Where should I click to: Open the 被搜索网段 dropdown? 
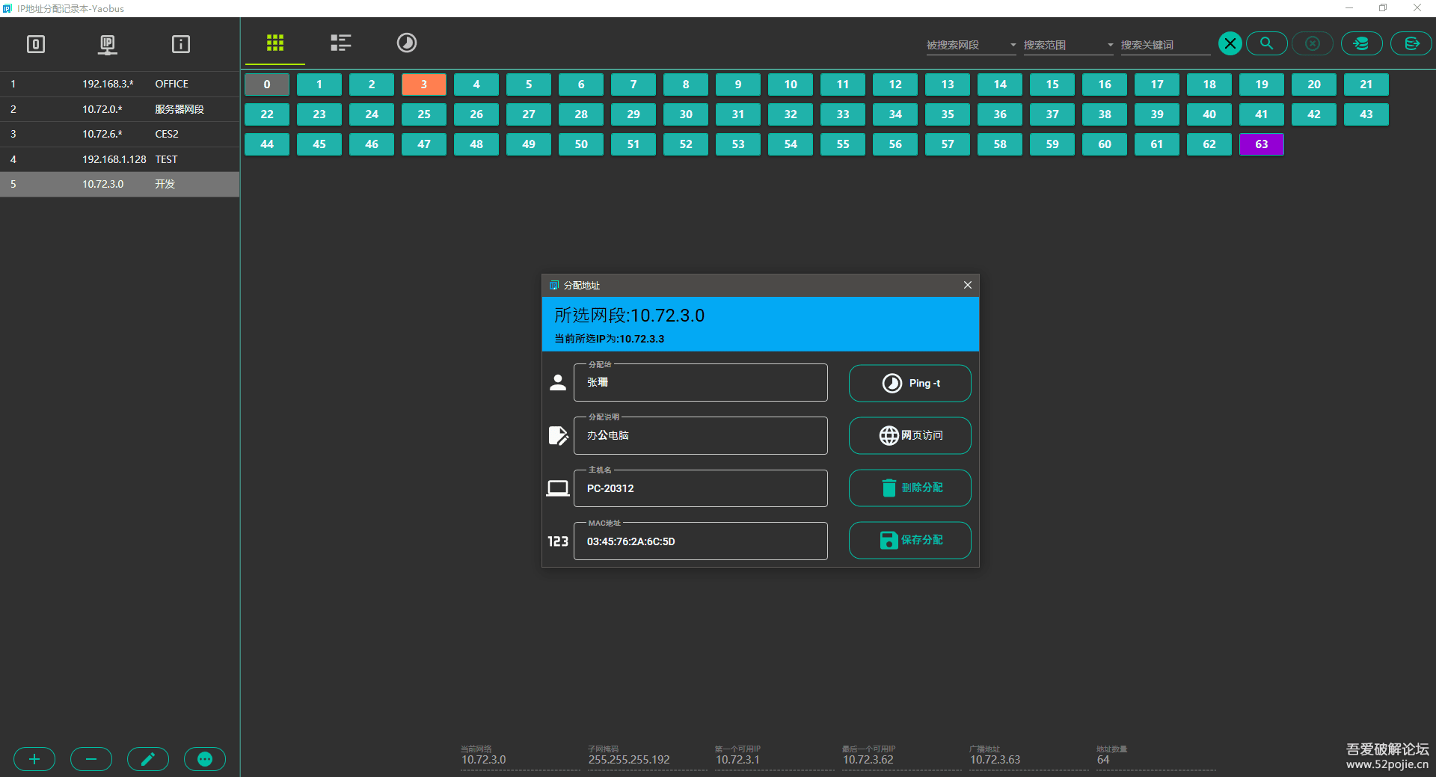tap(971, 45)
